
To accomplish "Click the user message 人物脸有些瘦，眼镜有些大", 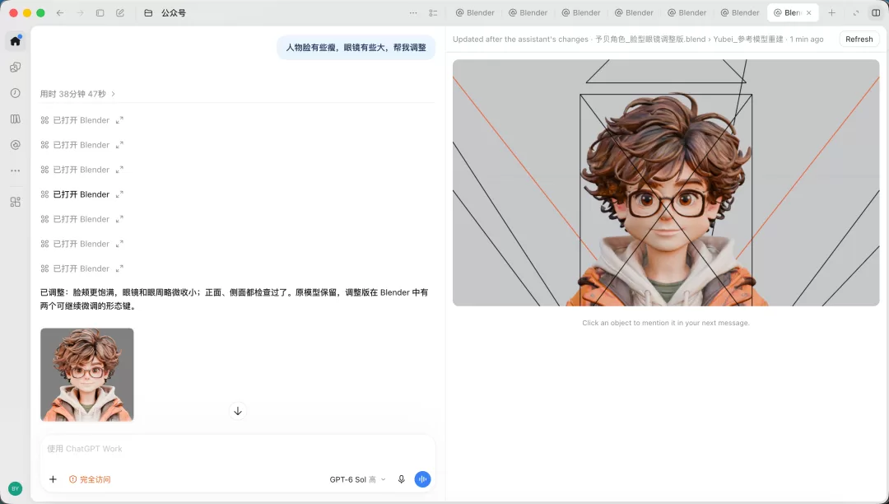I will (x=356, y=48).
